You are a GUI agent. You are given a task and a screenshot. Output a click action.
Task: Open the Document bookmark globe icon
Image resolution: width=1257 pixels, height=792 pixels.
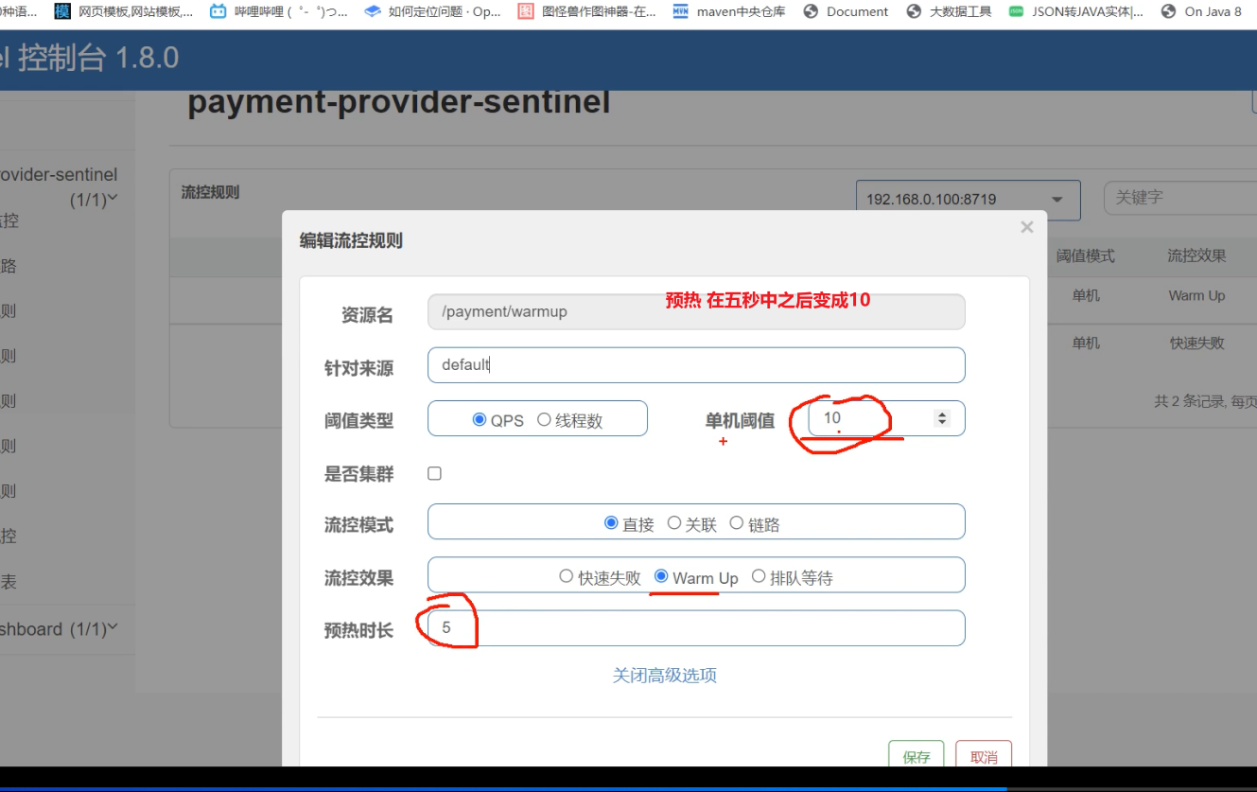click(810, 11)
